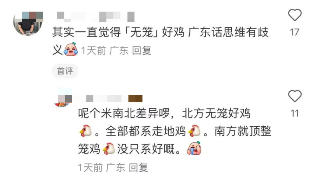Select the reply text 呢个米南北差异啰
Screen dimensions: 316x179
click(124, 113)
